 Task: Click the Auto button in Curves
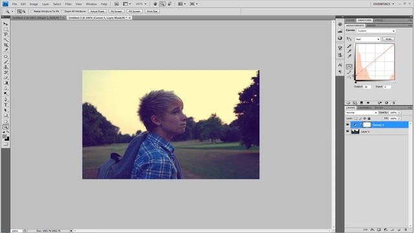388,39
